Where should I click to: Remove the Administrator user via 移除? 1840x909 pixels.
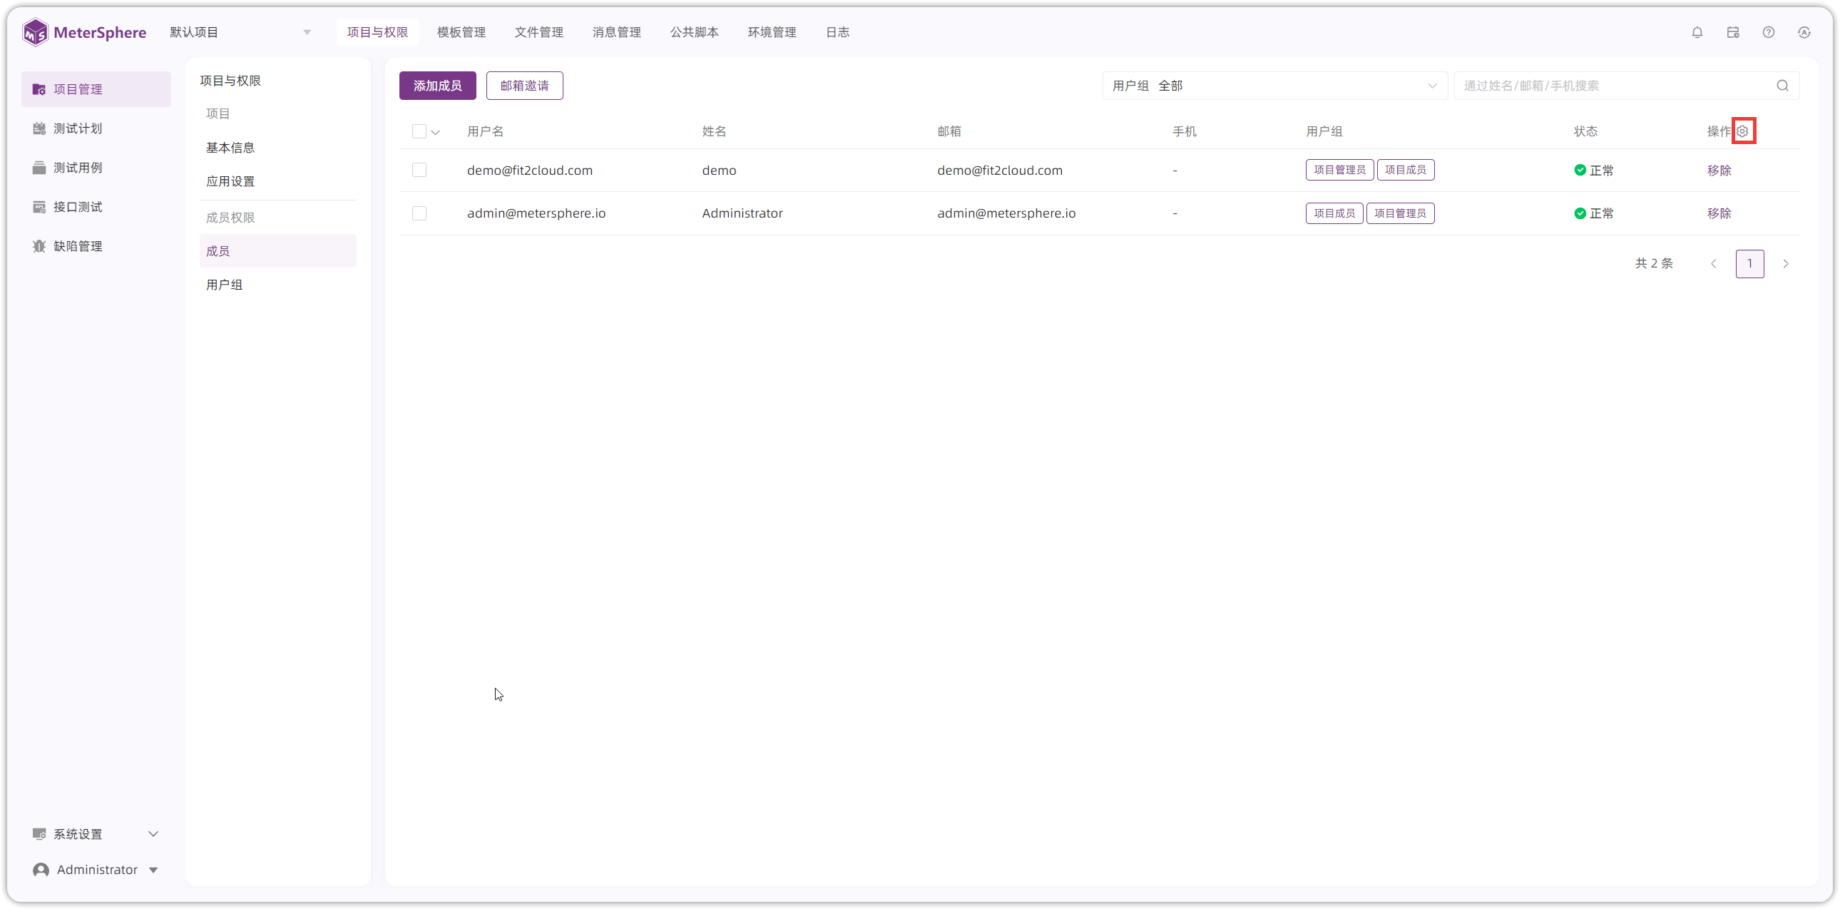coord(1719,213)
